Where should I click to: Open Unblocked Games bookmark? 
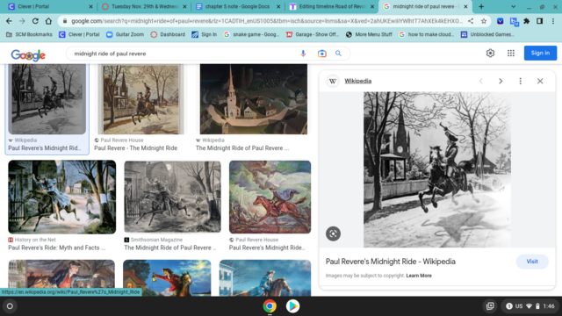pyautogui.click(x=487, y=34)
